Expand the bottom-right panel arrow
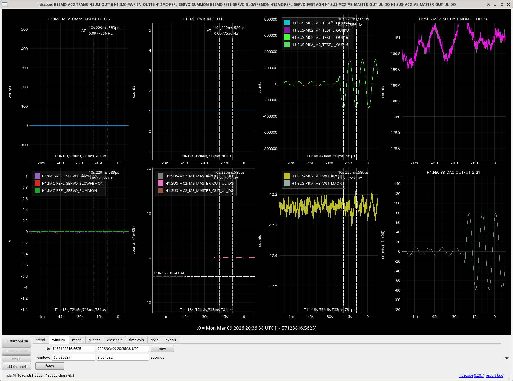Image resolution: width=513 pixels, height=381 pixels. pos(507,358)
